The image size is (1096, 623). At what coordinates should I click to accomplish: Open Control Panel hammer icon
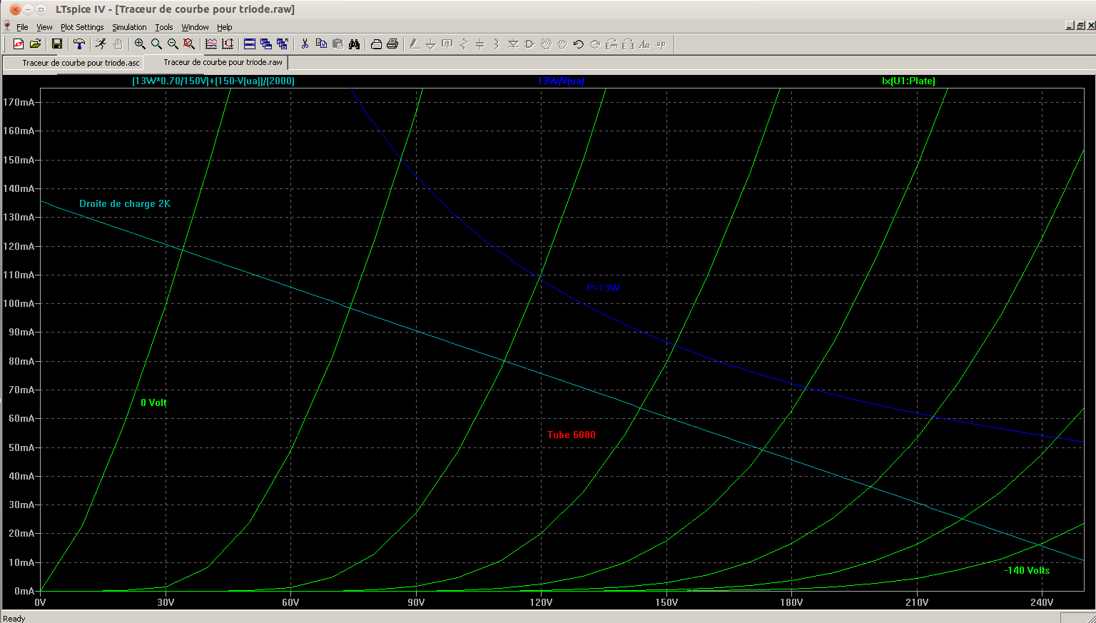(x=79, y=44)
